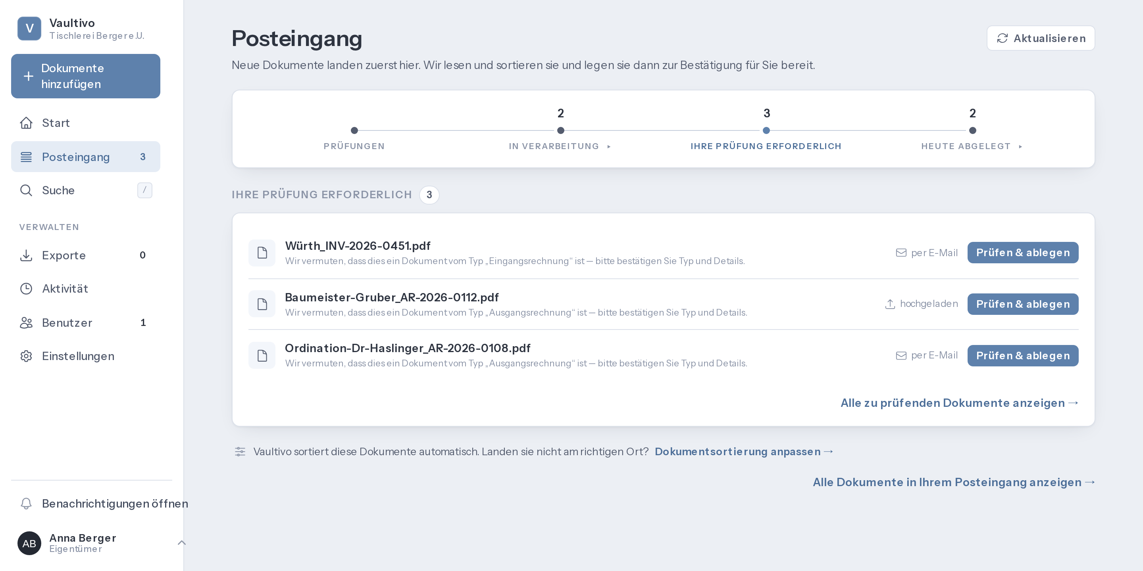The image size is (1143, 571).
Task: Click the Aktualisieren button
Action: tap(1041, 38)
